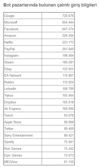Select the Roblox value 112.050
Image resolution: width=99 pixels, height=167 pixels.
click(x=68, y=82)
